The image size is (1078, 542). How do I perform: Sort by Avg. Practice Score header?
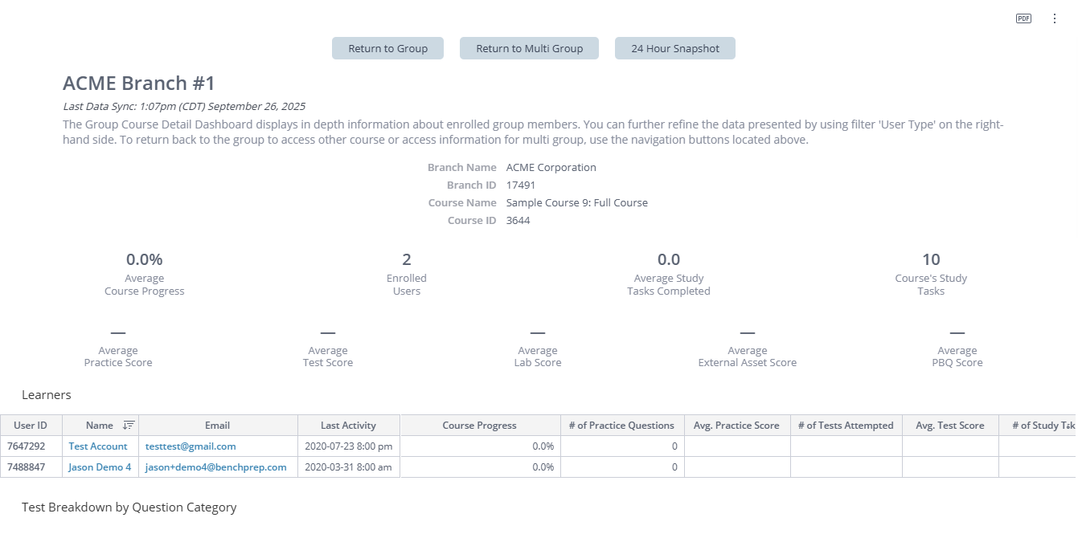click(736, 426)
